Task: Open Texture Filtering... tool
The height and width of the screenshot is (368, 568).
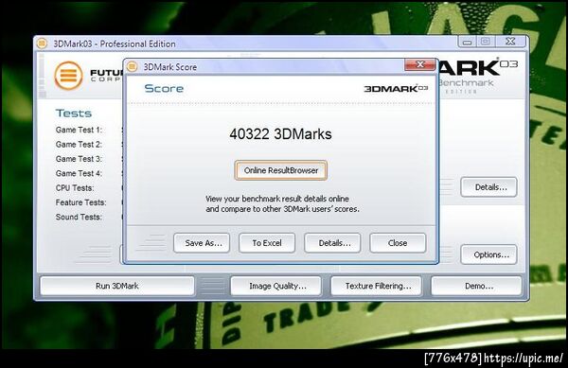Action: tap(377, 286)
